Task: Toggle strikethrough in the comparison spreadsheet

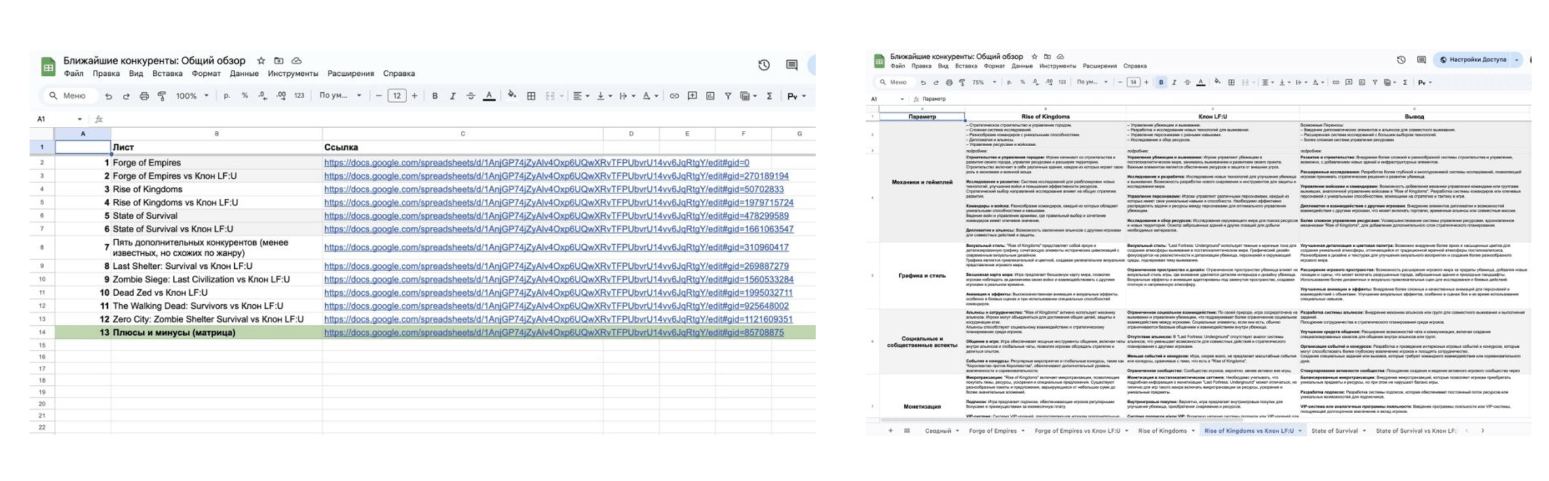Action: tap(1187, 82)
